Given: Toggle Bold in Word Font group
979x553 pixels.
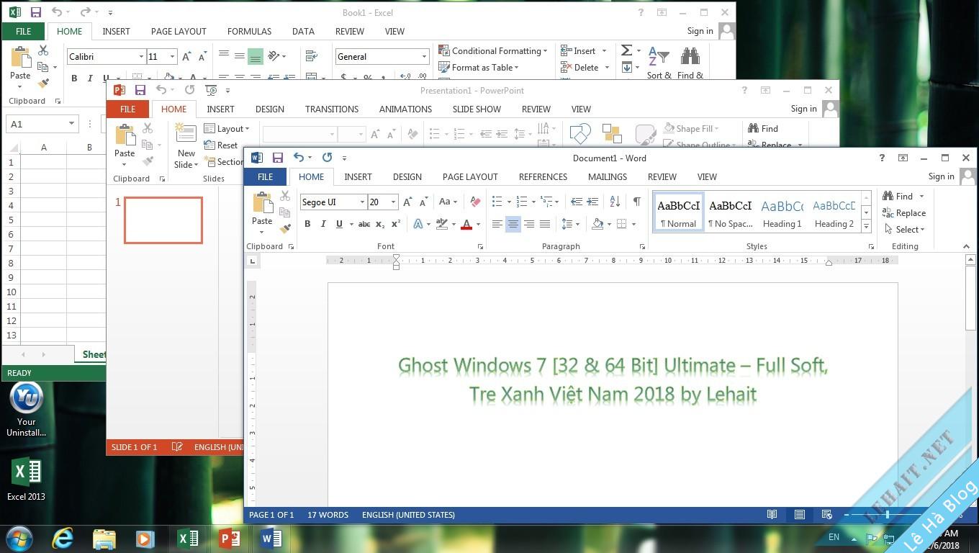Looking at the screenshot, I should click(x=307, y=224).
